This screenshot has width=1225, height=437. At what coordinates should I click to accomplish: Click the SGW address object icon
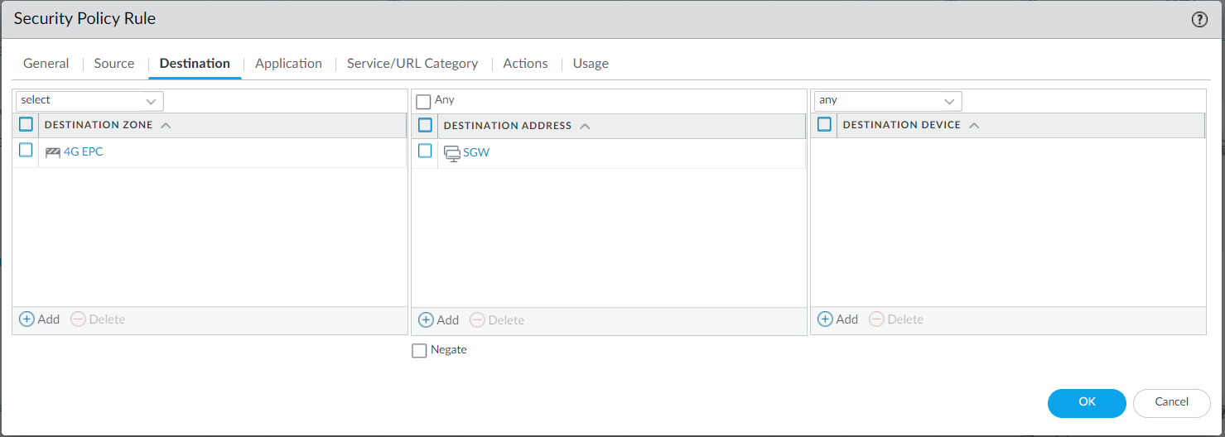[x=452, y=153]
